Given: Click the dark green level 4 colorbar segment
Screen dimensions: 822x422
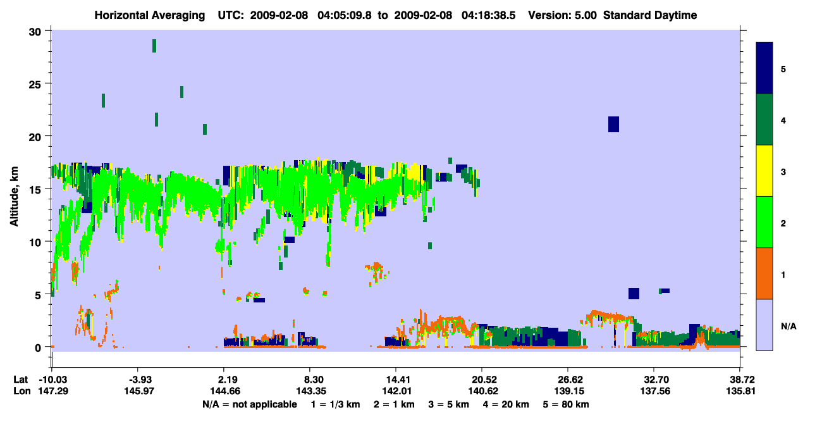Looking at the screenshot, I should (x=764, y=120).
